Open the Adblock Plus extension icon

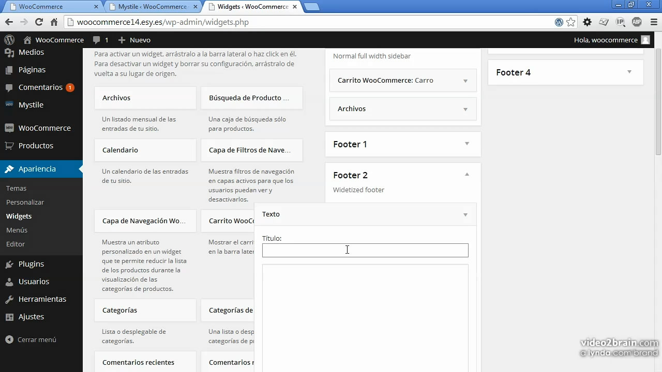637,22
